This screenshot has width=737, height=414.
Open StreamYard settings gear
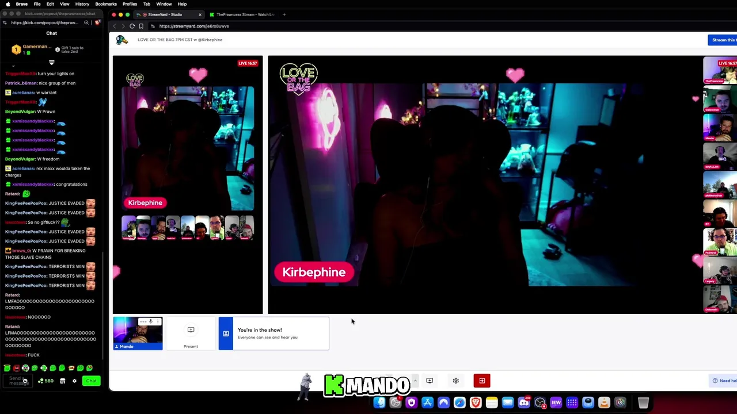[455, 381]
